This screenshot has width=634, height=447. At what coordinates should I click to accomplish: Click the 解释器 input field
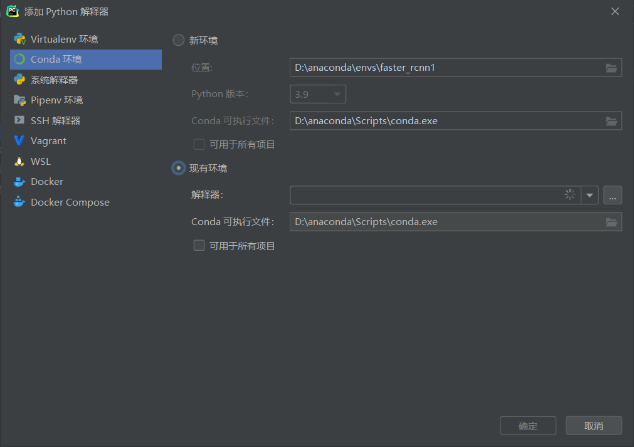420,195
